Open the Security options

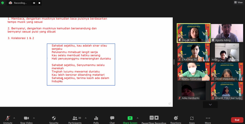click(x=54, y=118)
